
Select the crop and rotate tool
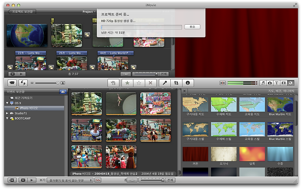tap(176, 83)
